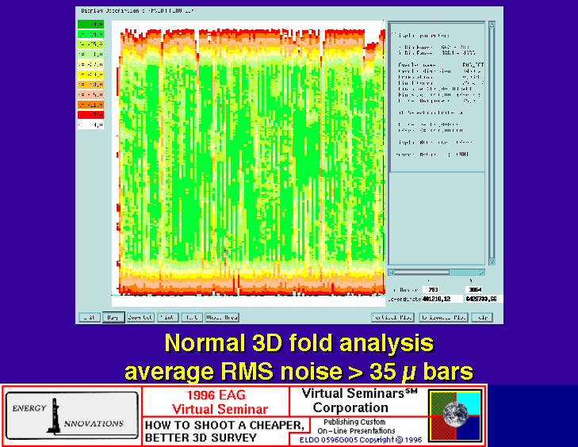
Task: Select the pale yellow legend swatch
Action: point(90,64)
